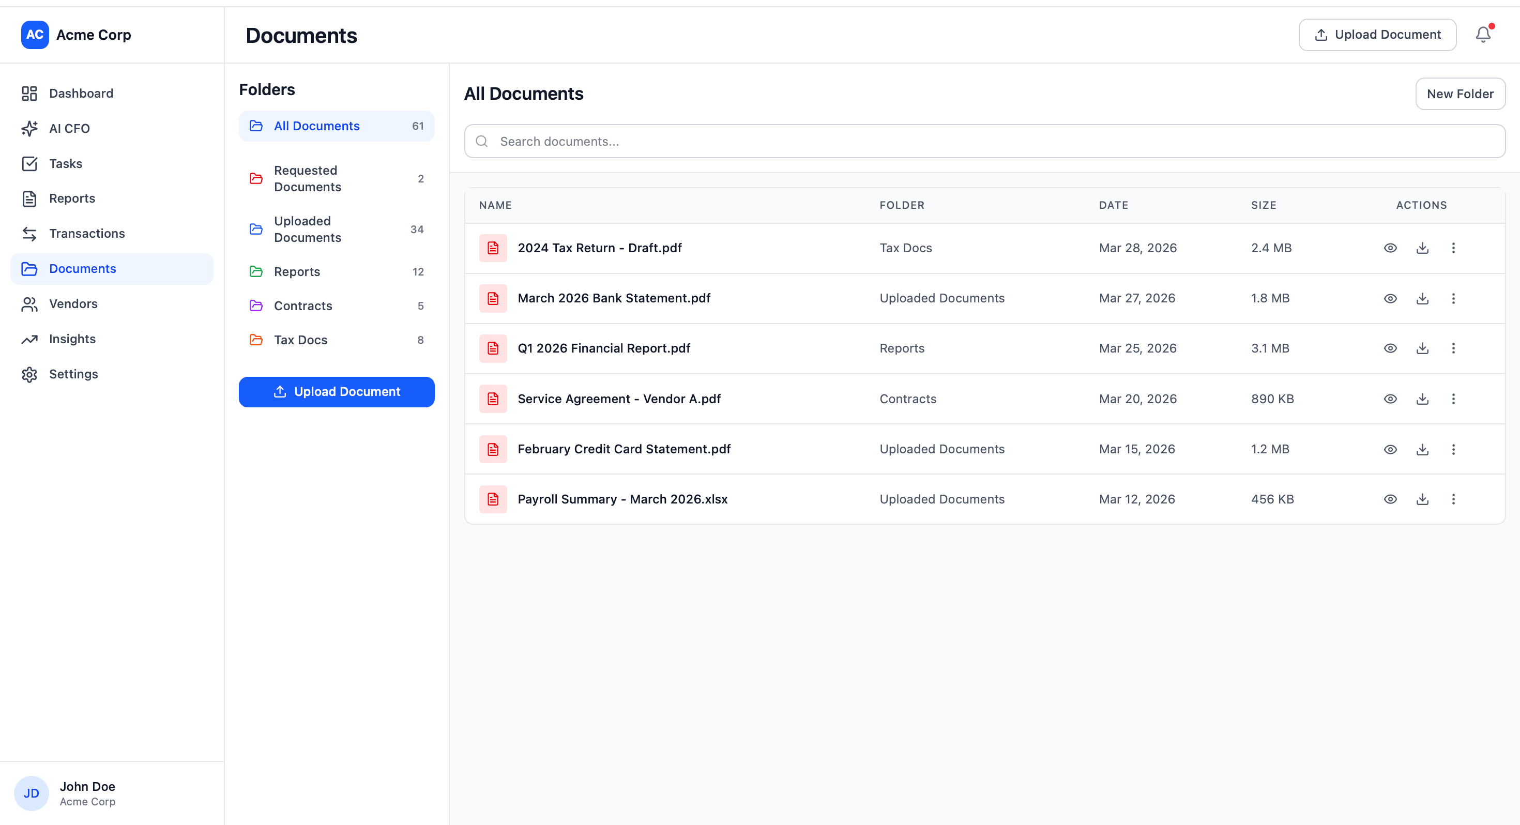This screenshot has width=1520, height=825.
Task: Open more options for Service Agreement - Vendor A
Action: click(1453, 399)
